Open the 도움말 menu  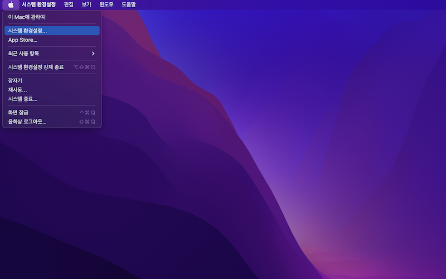click(129, 4)
